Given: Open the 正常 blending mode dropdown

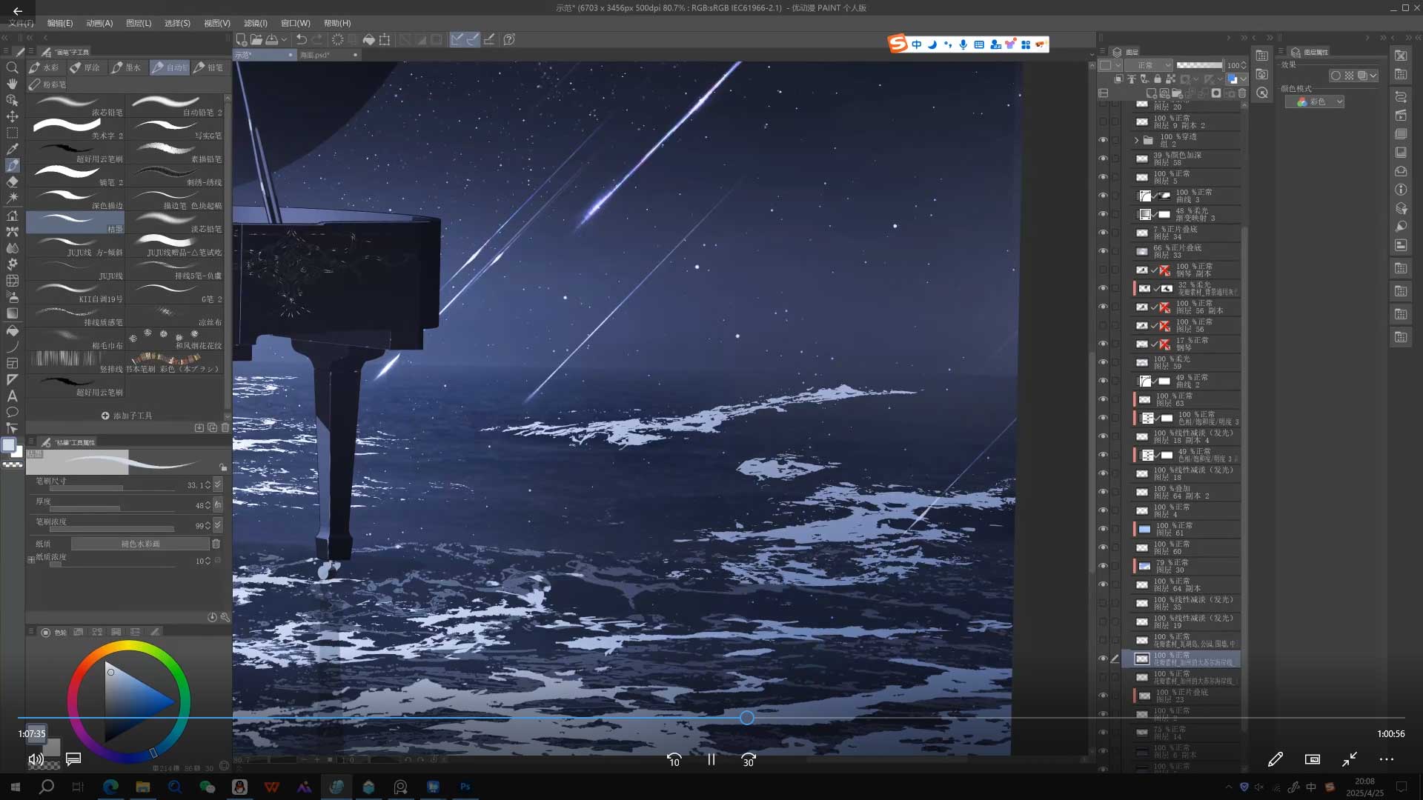Looking at the screenshot, I should 1150,65.
